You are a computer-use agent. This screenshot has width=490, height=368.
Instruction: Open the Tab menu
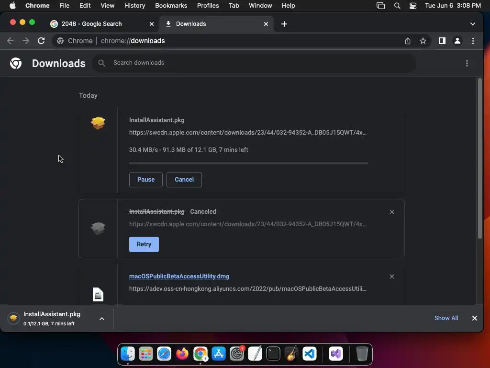coord(234,6)
